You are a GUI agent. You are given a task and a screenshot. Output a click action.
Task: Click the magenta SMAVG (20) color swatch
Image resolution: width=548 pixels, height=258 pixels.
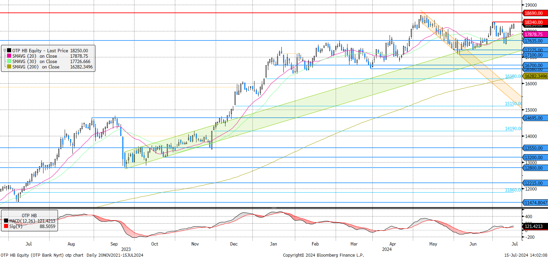(x=9, y=56)
